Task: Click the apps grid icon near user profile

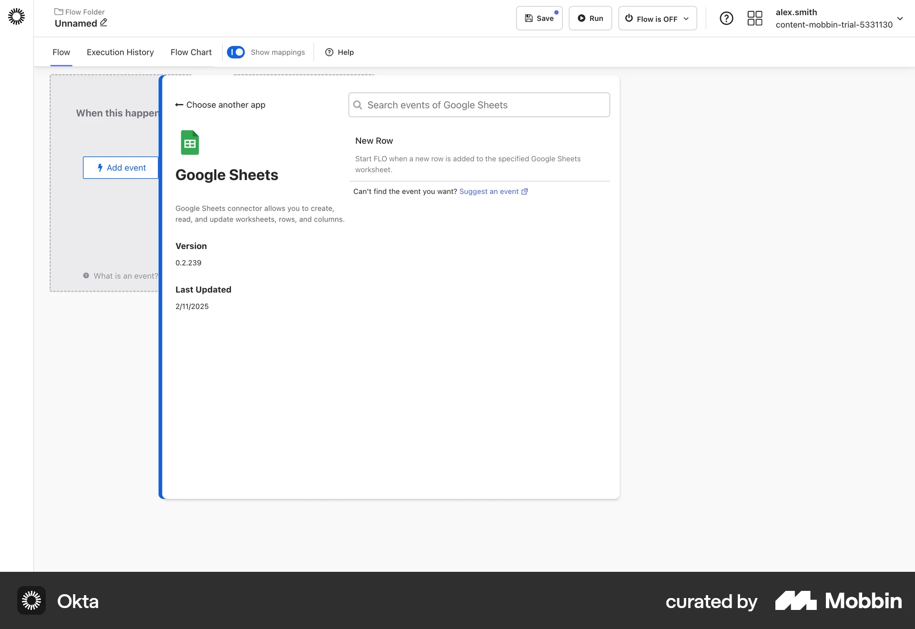Action: click(x=754, y=18)
